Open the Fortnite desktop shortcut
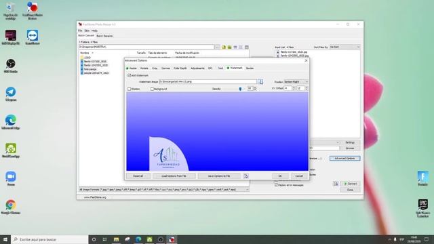This screenshot has height=244, width=434. click(x=422, y=178)
